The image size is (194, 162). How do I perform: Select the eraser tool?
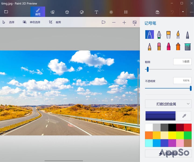pos(159,47)
